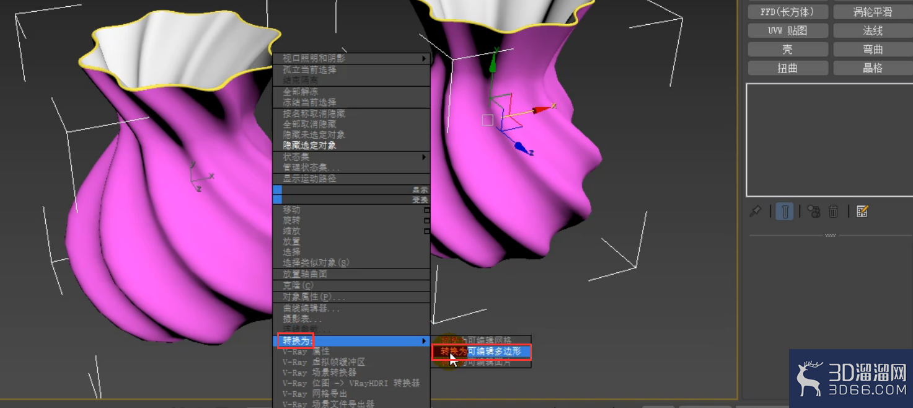Click Make Unique modifier icon
Viewport: 913px width, 408px height.
point(814,211)
